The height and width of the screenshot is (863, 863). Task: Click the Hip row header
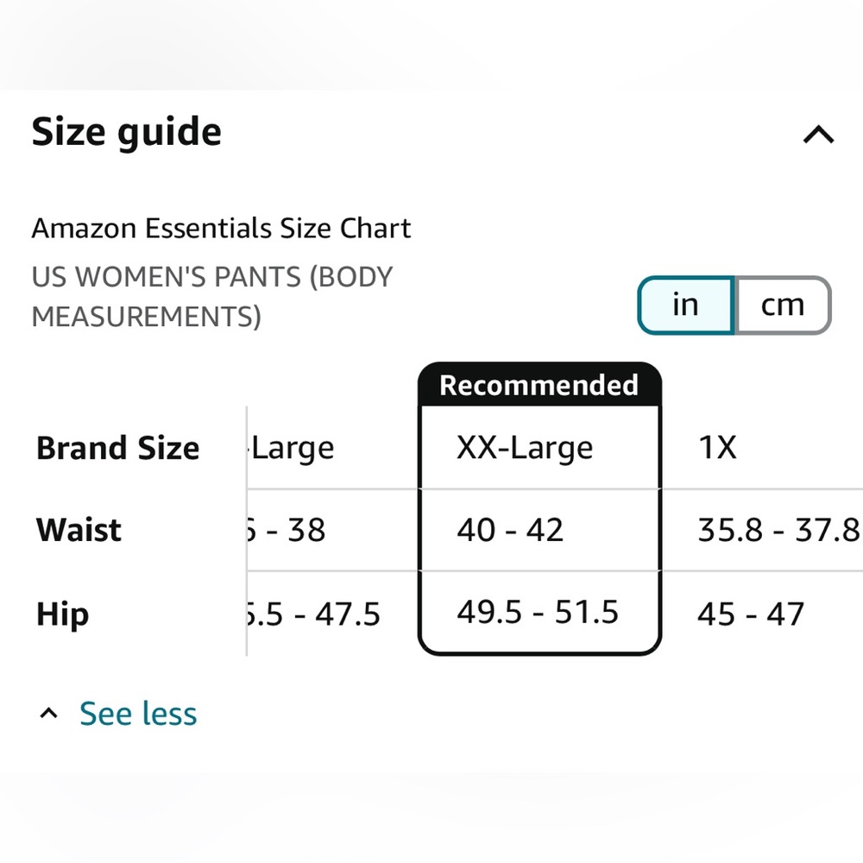point(63,614)
